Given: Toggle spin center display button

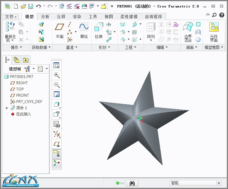Looking at the screenshot, I should [57, 163].
